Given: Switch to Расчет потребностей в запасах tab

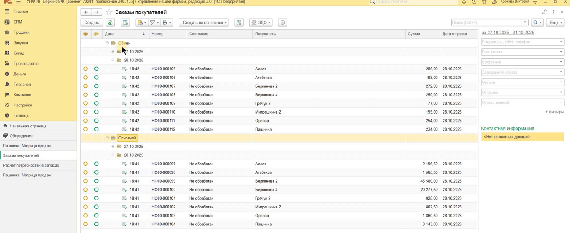Looking at the screenshot, I should 31,165.
